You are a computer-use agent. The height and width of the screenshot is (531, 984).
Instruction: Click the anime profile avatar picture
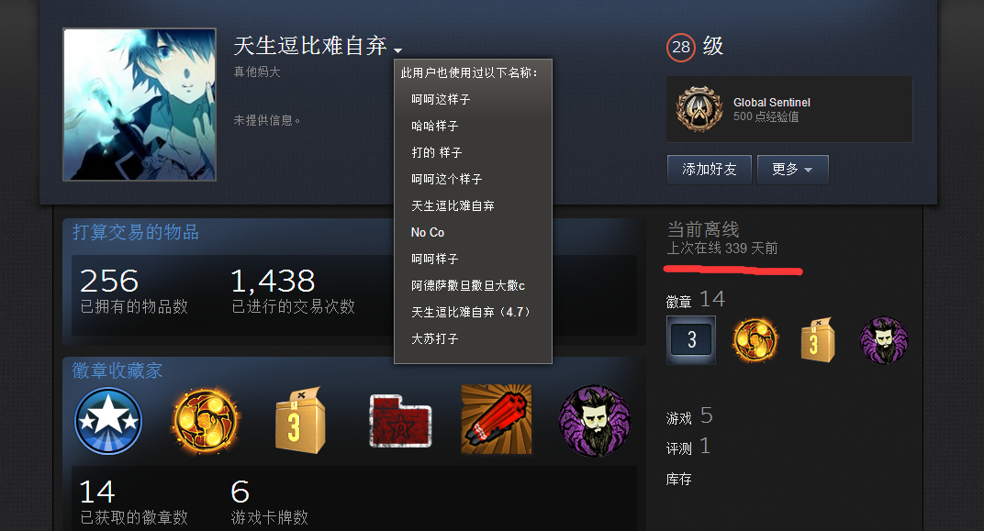[140, 105]
